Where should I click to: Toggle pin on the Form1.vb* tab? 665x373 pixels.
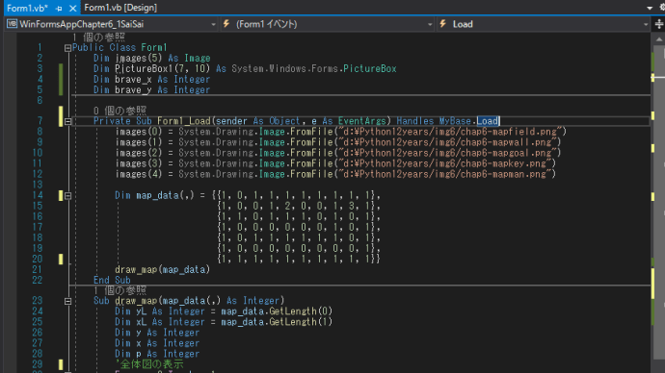59,8
